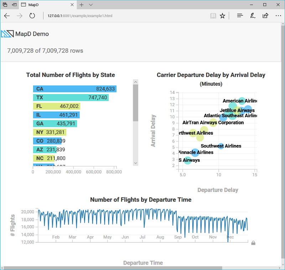Viewport: 285px width, 270px height.
Task: Reload the page with Refresh icon
Action: (32, 16)
